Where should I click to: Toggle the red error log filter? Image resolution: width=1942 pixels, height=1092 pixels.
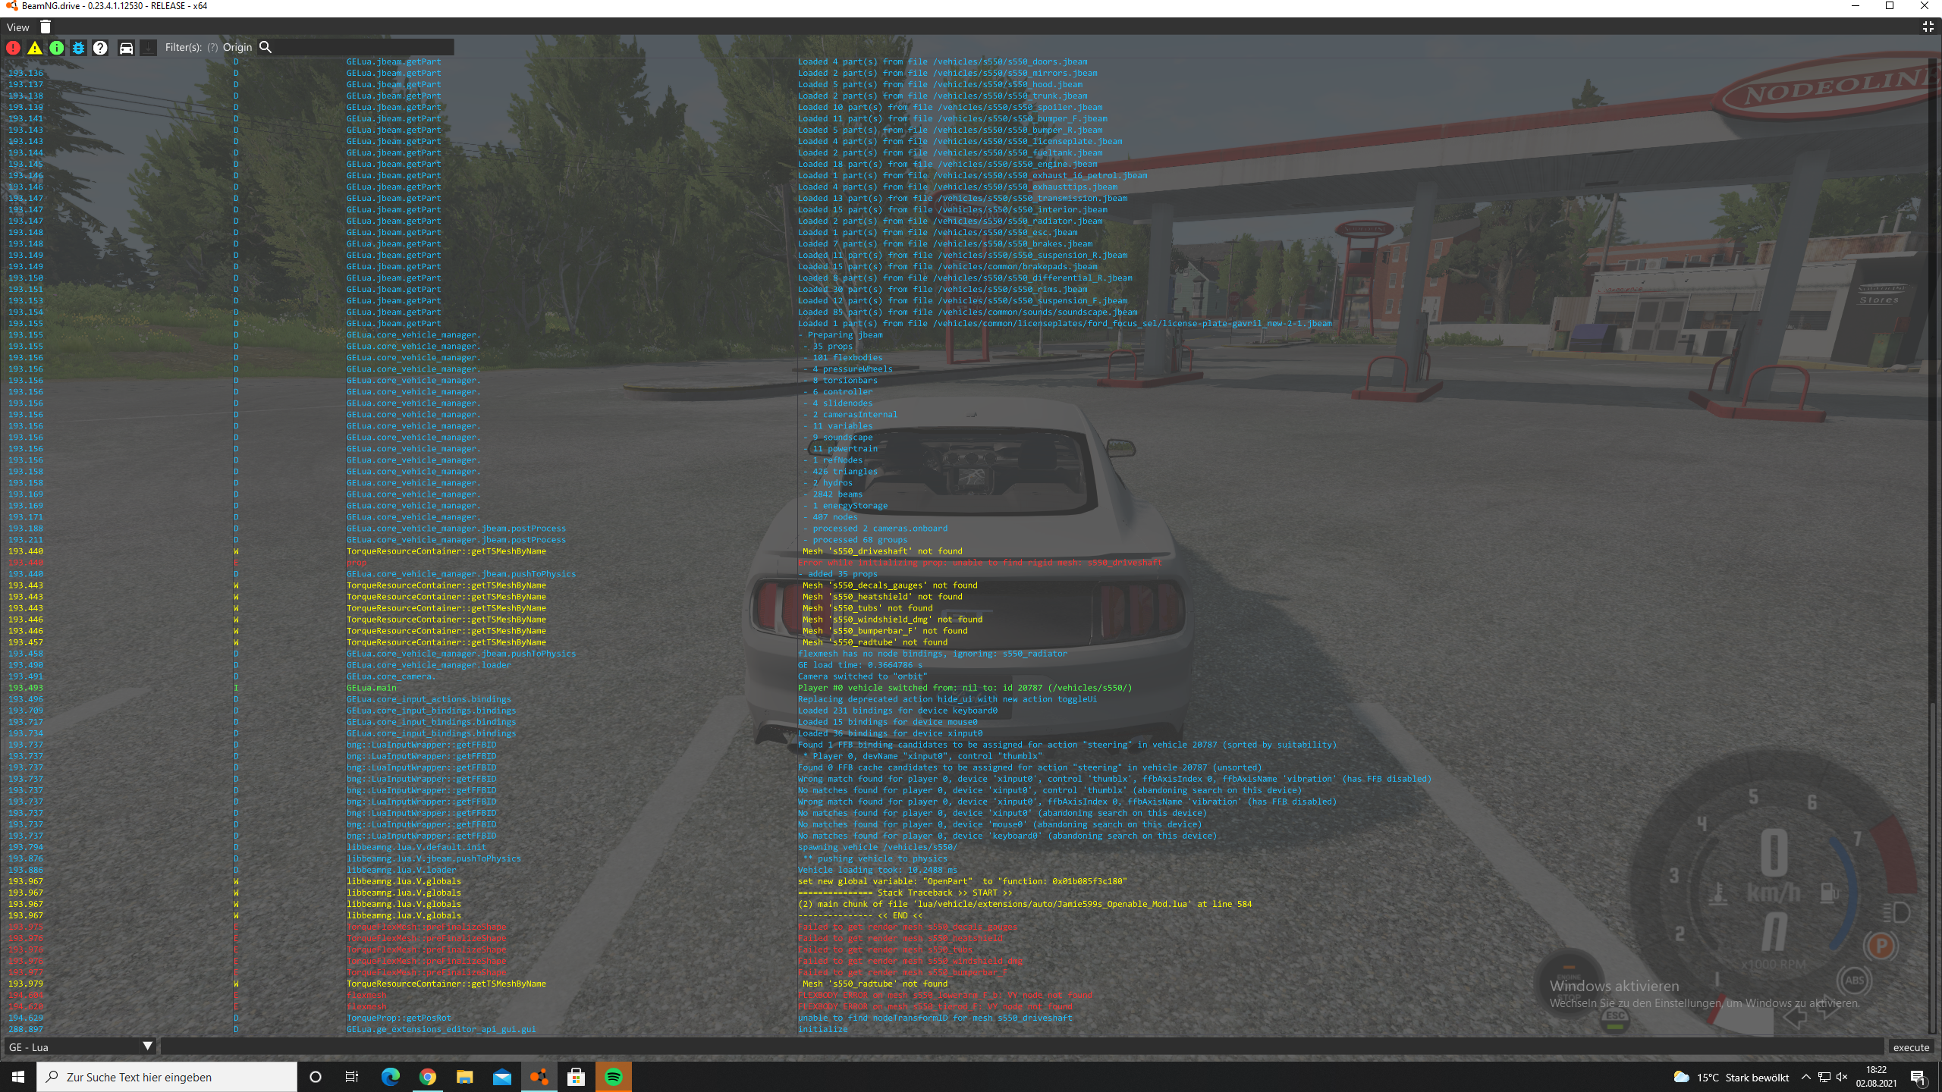point(13,48)
